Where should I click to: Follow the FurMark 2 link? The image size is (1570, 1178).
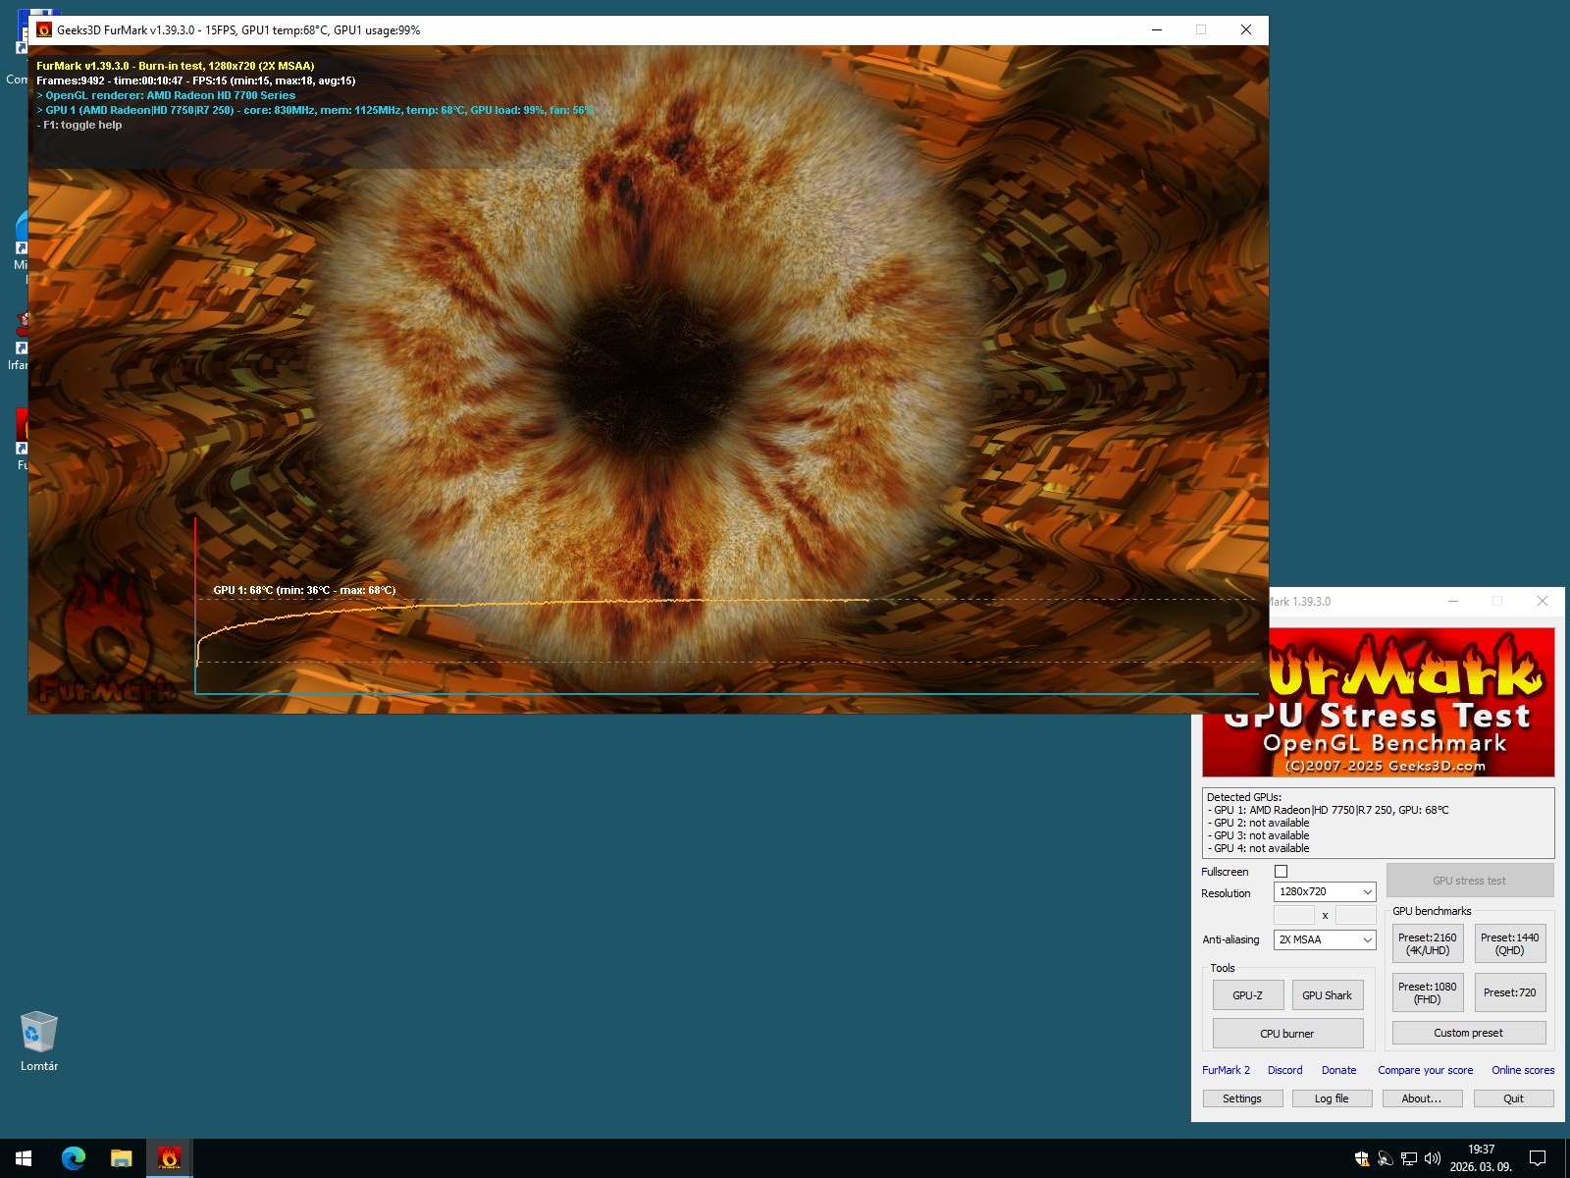[1227, 1070]
